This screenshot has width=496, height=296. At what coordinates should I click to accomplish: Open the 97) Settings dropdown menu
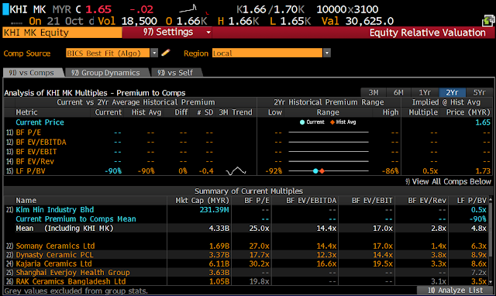(167, 33)
